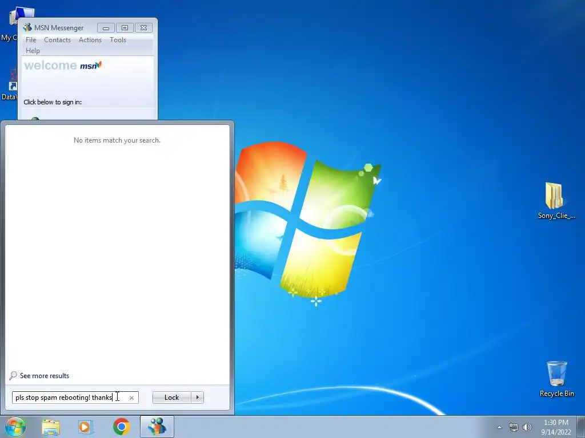Open the volume speaker tray icon

click(x=527, y=427)
